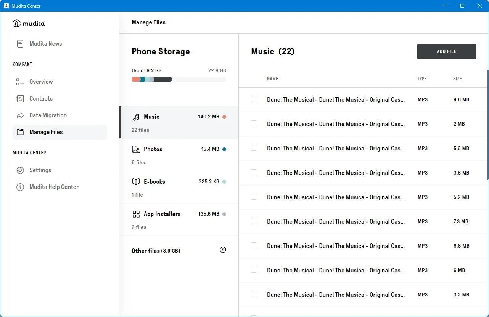The width and height of the screenshot is (489, 317).
Task: Click the Music note category icon
Action: [136, 117]
